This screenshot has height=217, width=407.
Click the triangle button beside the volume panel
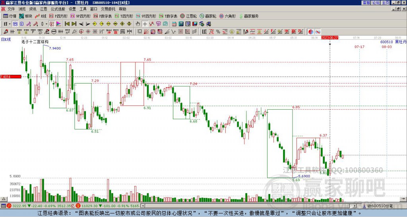(4, 199)
